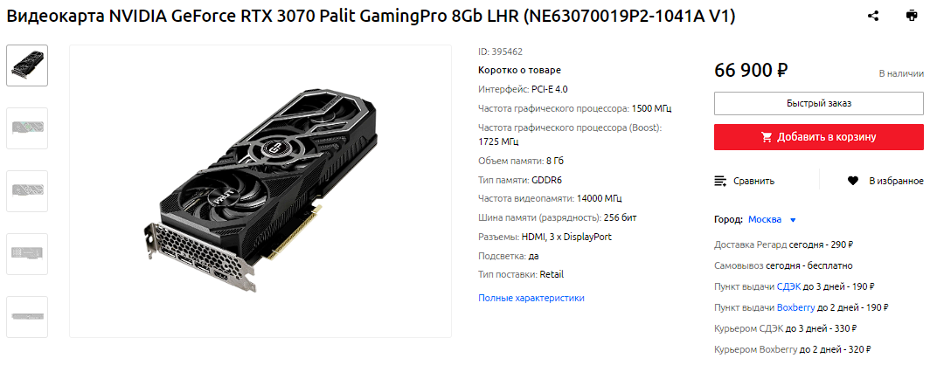Click the Москва city link
The image size is (937, 365).
pyautogui.click(x=765, y=219)
